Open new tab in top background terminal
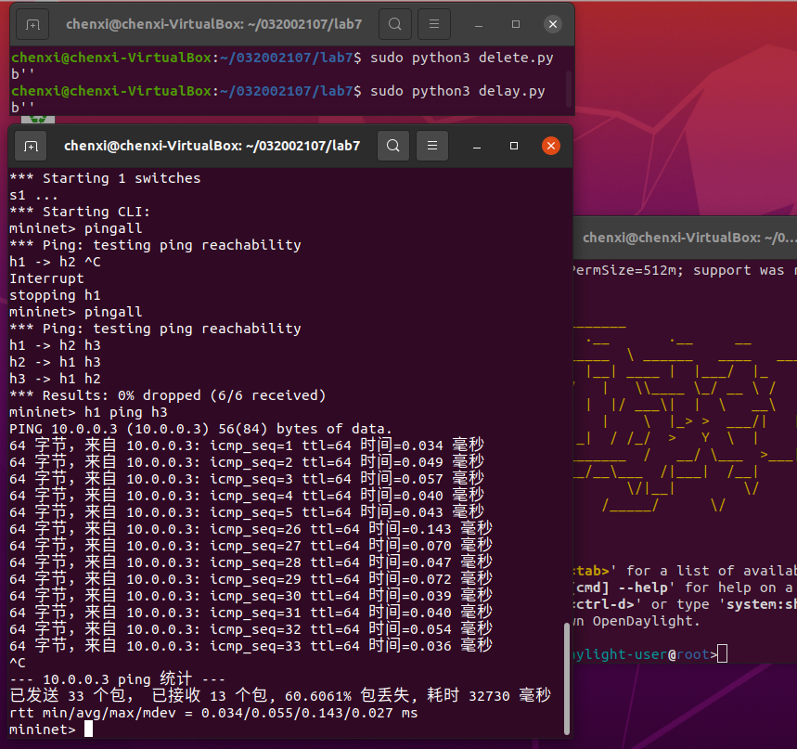This screenshot has height=749, width=797. [x=32, y=24]
